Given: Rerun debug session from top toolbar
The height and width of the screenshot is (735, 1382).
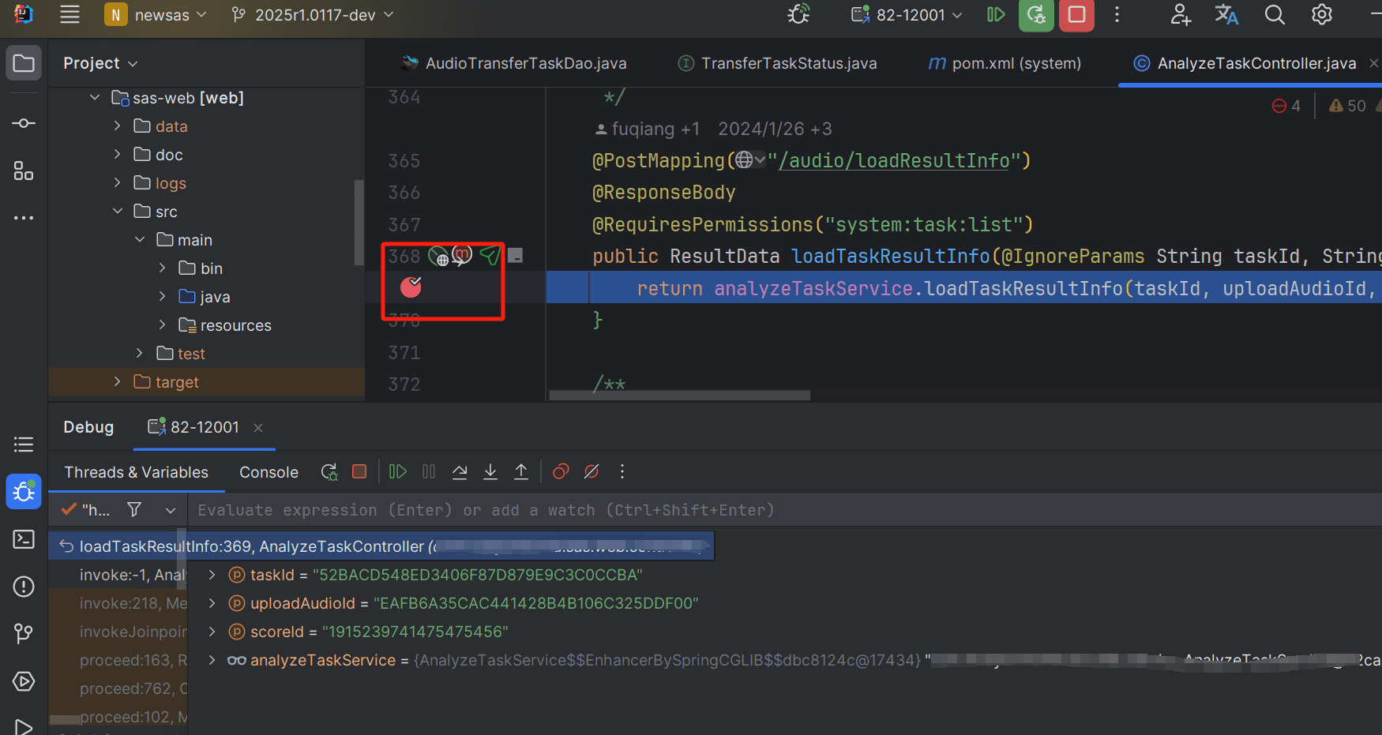Looking at the screenshot, I should pos(1036,15).
